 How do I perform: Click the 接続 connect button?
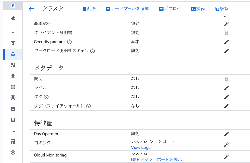coord(198,8)
